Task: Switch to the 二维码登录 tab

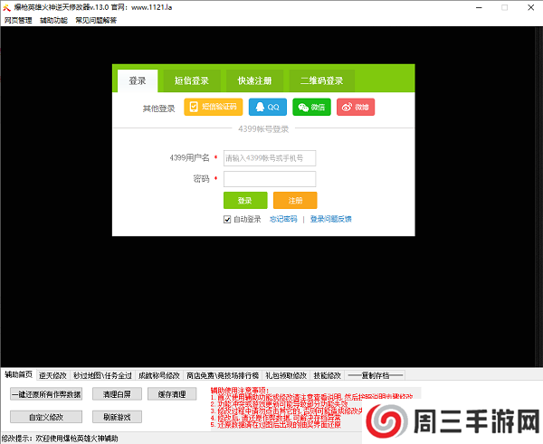Action: pyautogui.click(x=321, y=80)
